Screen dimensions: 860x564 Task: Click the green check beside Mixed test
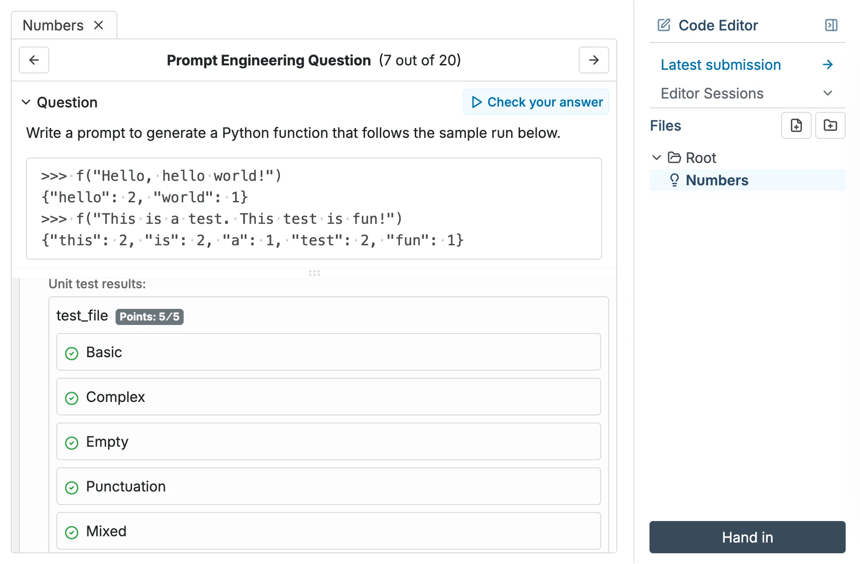pyautogui.click(x=72, y=532)
